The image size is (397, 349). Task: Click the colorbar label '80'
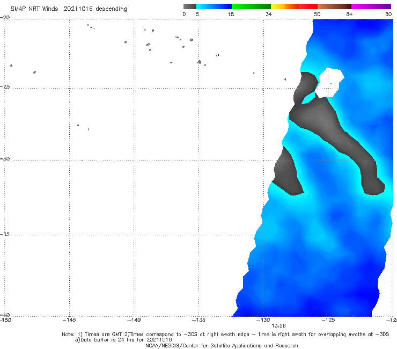pos(388,14)
